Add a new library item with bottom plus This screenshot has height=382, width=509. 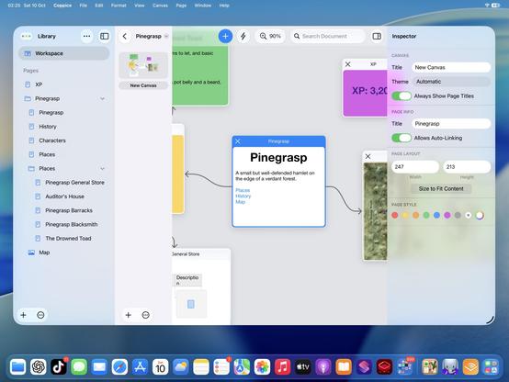point(23,315)
